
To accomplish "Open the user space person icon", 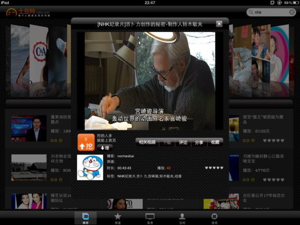I will pyautogui.click(x=182, y=216).
